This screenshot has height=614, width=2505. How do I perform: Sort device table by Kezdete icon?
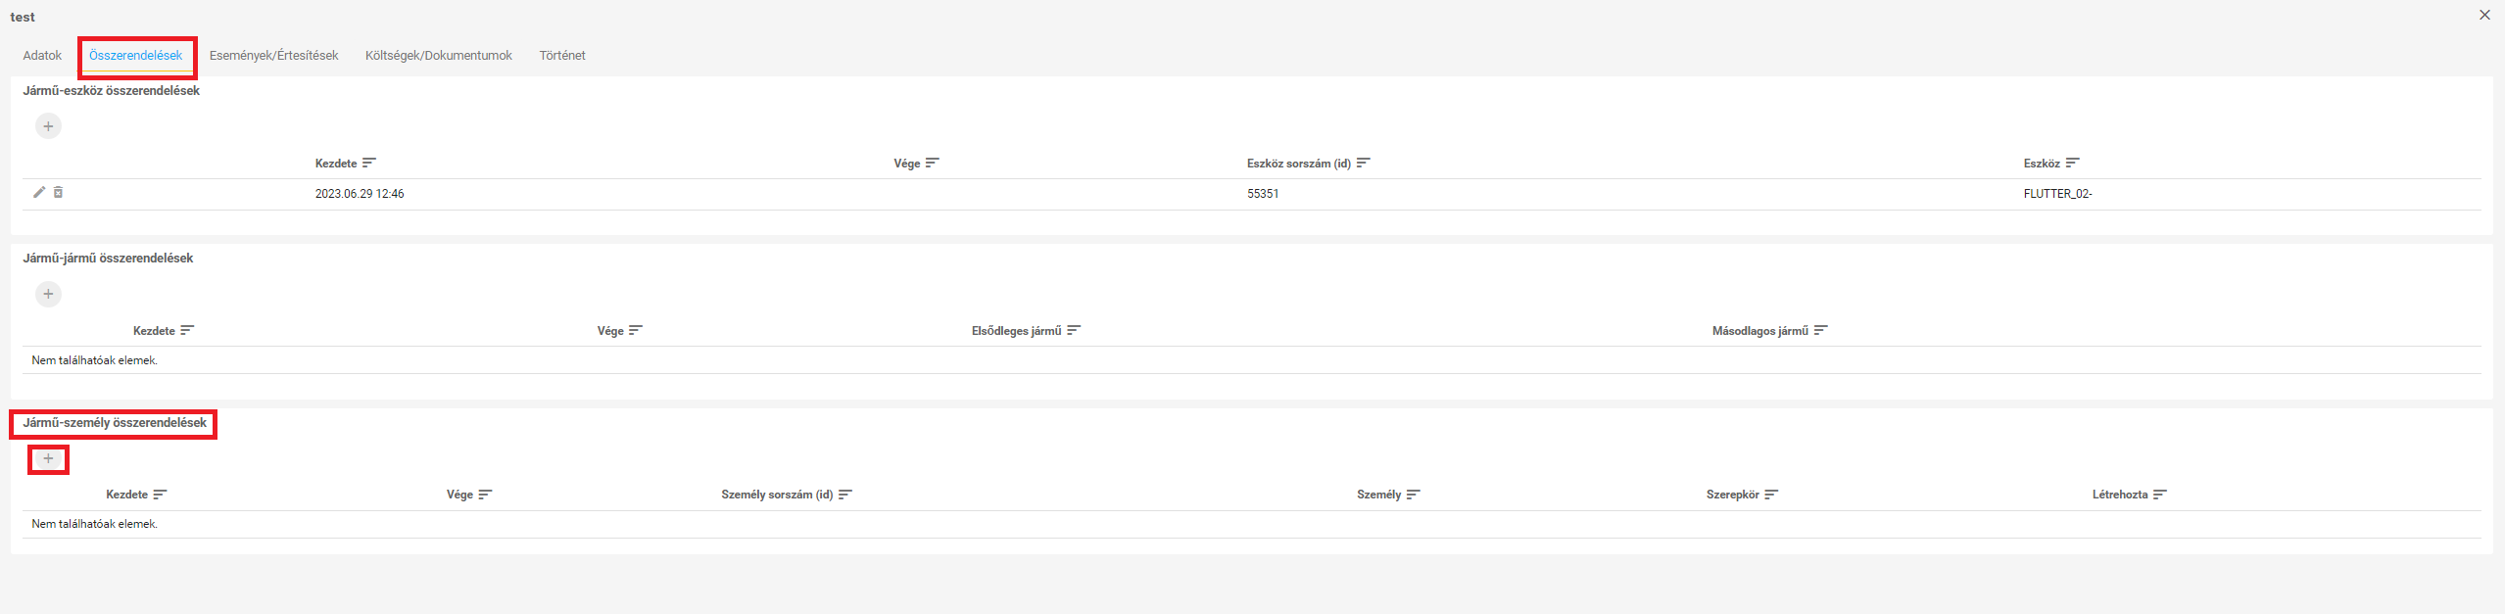pyautogui.click(x=369, y=163)
